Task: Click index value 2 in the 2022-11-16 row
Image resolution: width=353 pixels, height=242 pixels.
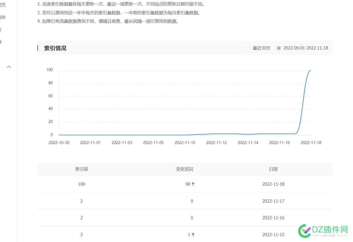Action: tap(81, 218)
